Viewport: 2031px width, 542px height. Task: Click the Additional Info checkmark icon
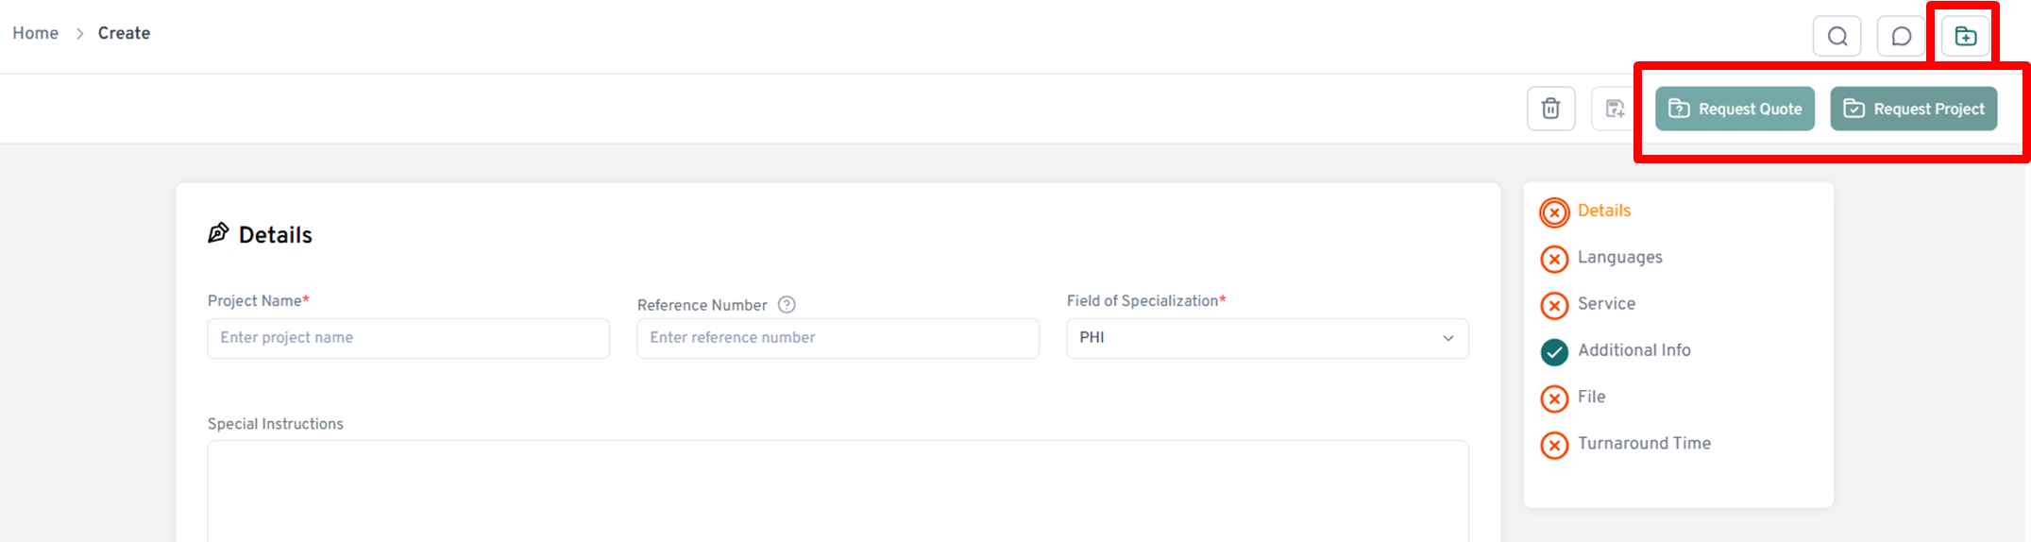coord(1554,352)
